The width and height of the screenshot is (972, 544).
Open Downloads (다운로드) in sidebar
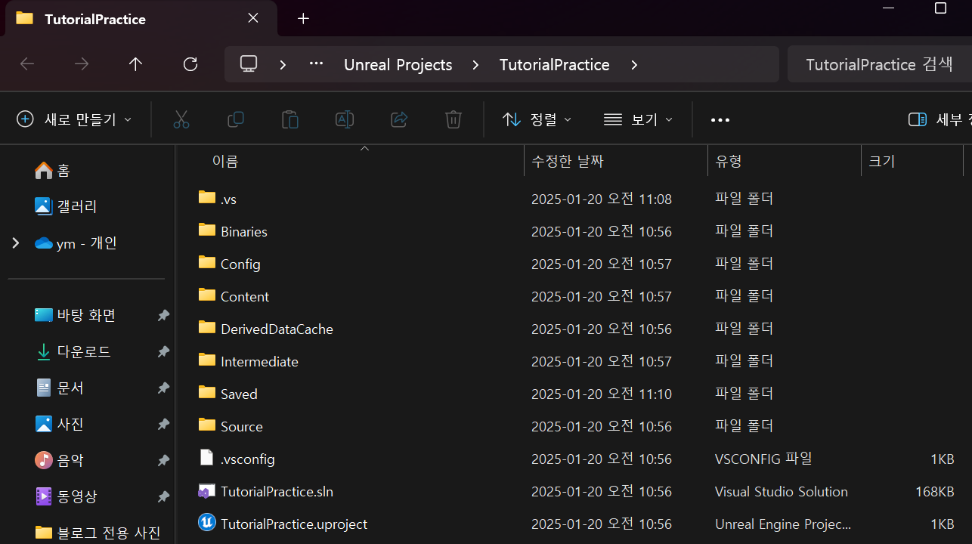[73, 351]
